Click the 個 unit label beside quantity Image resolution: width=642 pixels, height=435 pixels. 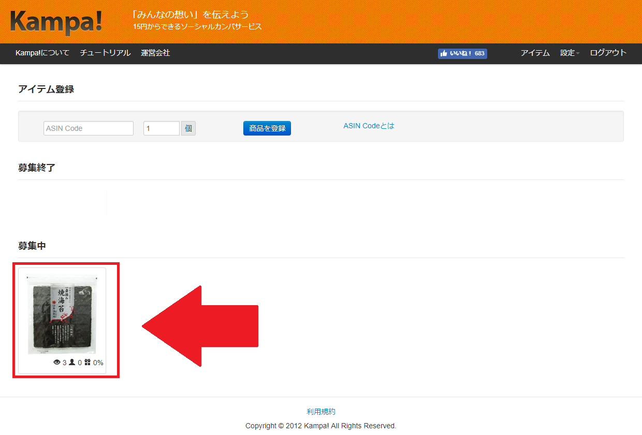(188, 128)
